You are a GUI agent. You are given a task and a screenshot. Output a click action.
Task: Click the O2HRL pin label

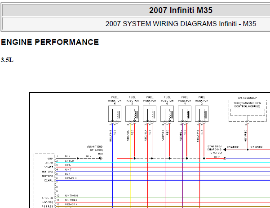[x=49, y=181]
